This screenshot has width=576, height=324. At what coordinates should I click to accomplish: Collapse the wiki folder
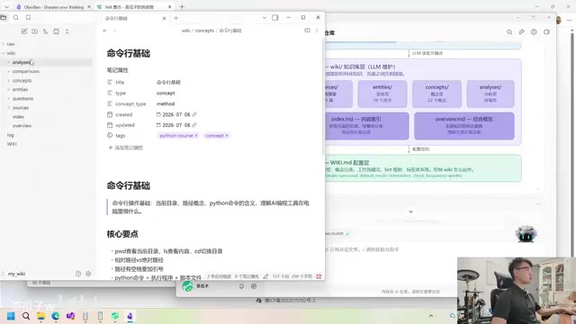(x=11, y=53)
